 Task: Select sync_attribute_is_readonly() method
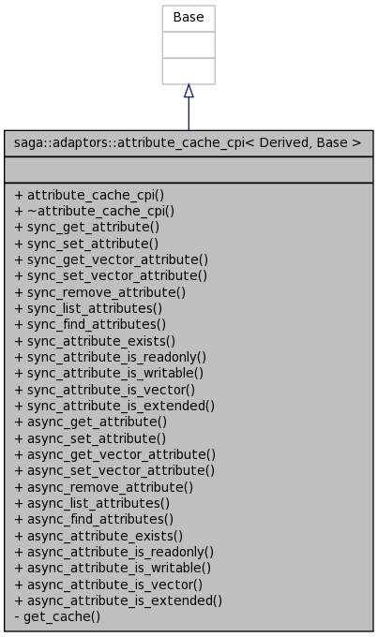[111, 358]
